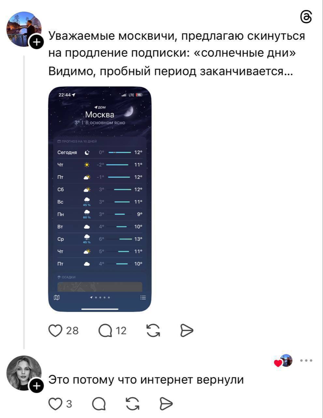Open the post text about sunny days subscription
This screenshot has height=418, width=323.
177,54
